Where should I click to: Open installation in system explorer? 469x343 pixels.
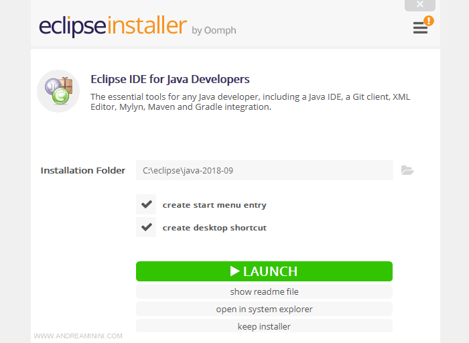(x=264, y=309)
